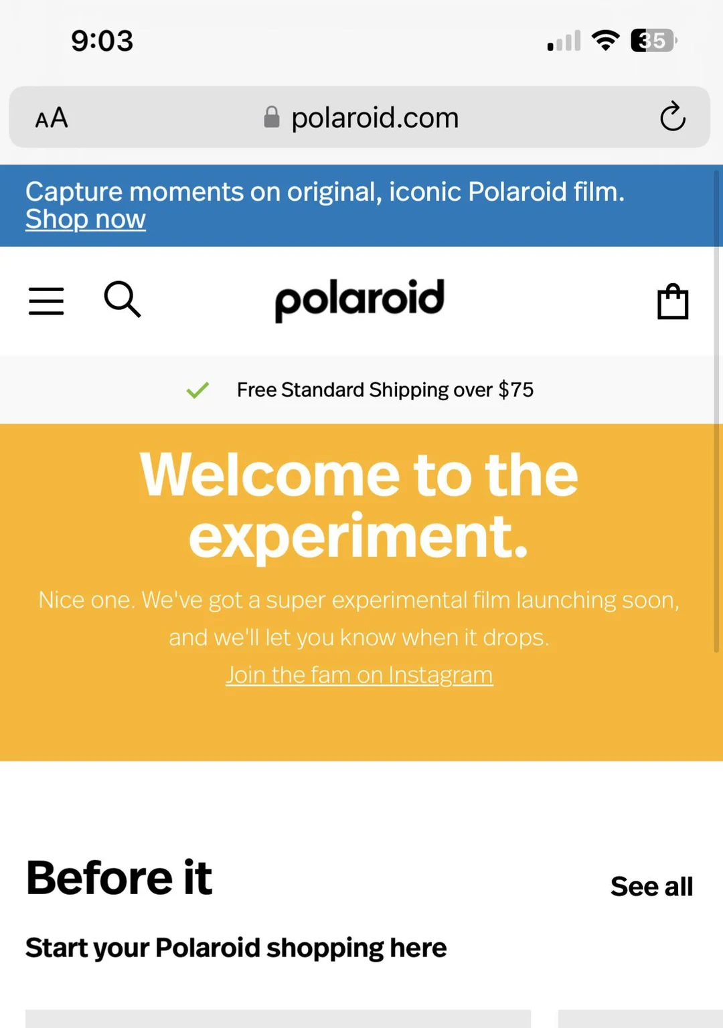Tap the Capture moments banner text
Screen dimensions: 723x1028
[x=325, y=192]
